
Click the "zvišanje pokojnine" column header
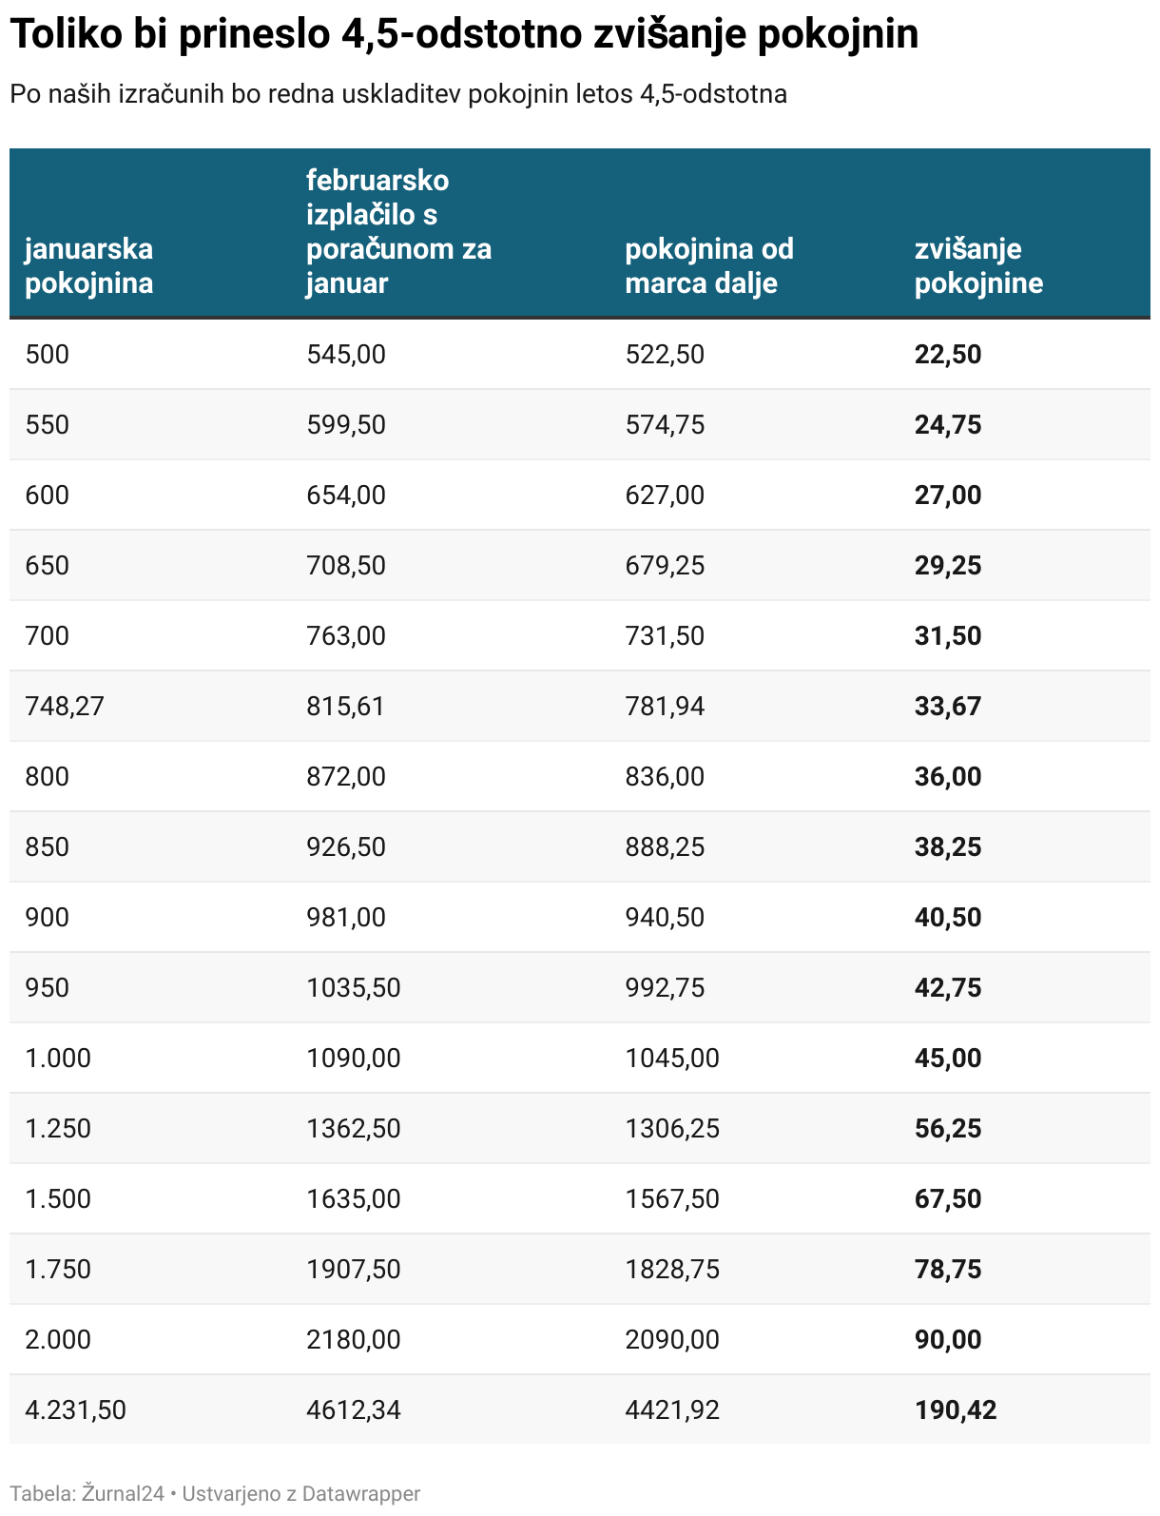978,265
